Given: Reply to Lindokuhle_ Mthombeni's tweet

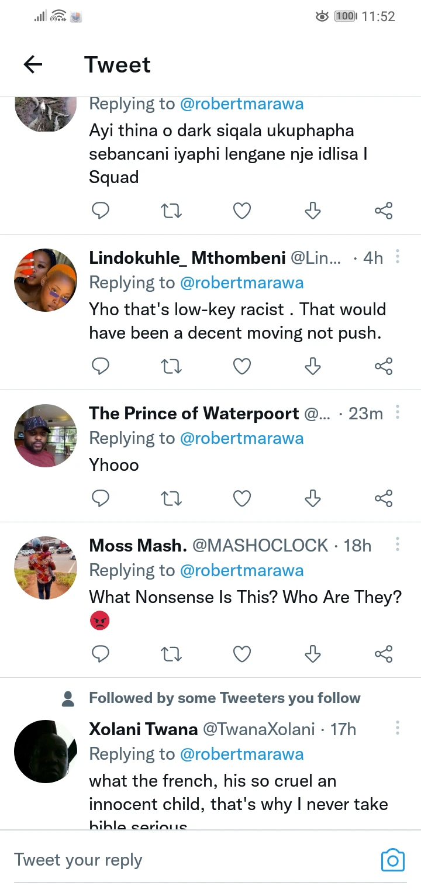Looking at the screenshot, I should pos(101,366).
